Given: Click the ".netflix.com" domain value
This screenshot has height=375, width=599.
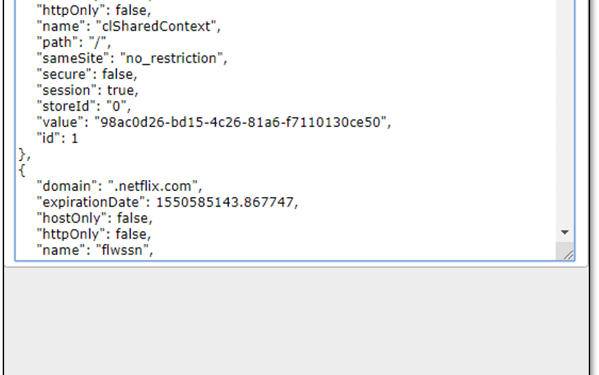Looking at the screenshot, I should (153, 187).
